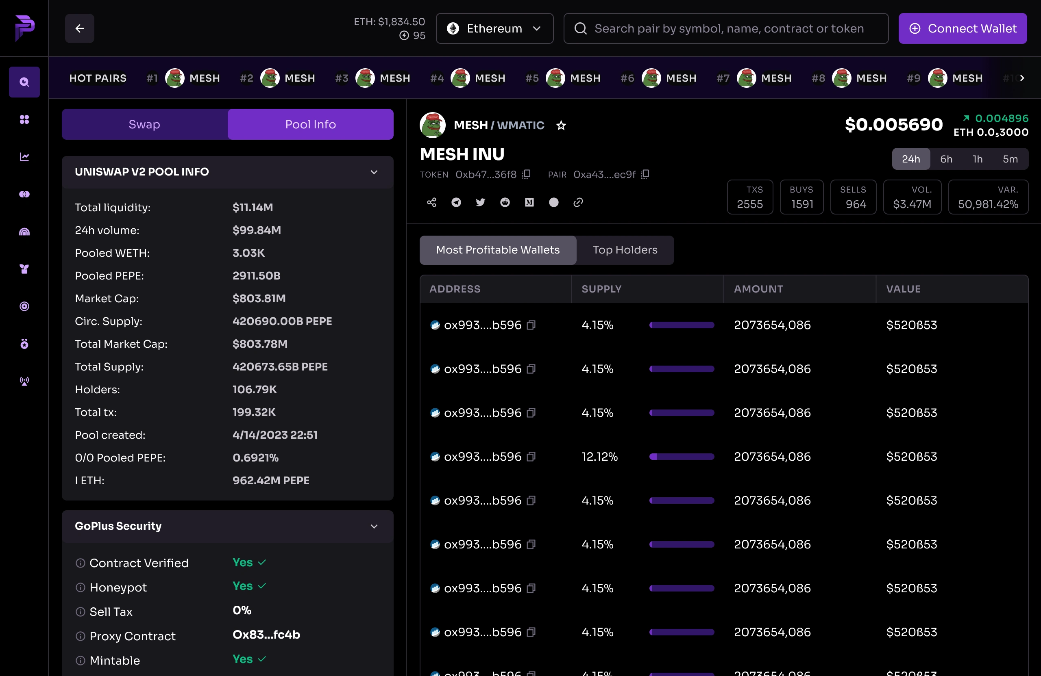Copy the pair address 0xa43....ec9f
The width and height of the screenshot is (1041, 676).
[645, 174]
